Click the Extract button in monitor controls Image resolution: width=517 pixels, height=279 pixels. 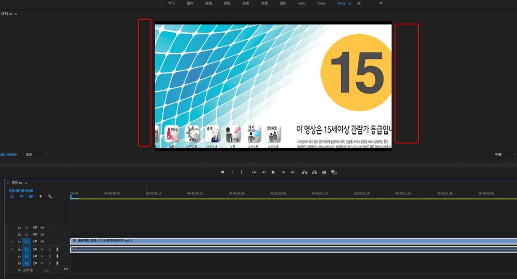click(x=314, y=172)
